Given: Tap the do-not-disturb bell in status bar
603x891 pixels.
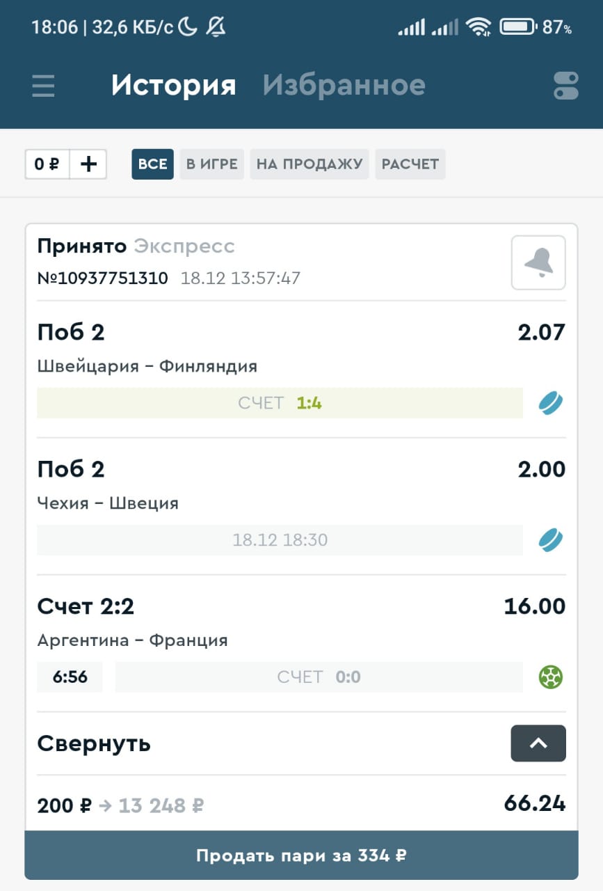Looking at the screenshot, I should point(216,28).
